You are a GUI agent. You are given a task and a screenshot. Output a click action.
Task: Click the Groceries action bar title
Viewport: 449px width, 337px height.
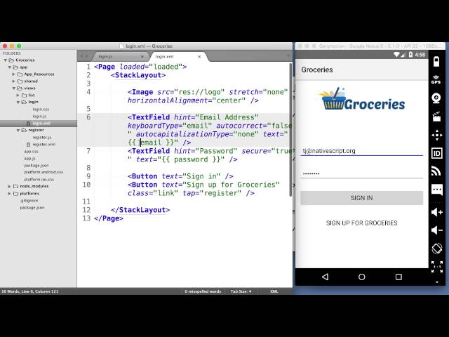[317, 70]
